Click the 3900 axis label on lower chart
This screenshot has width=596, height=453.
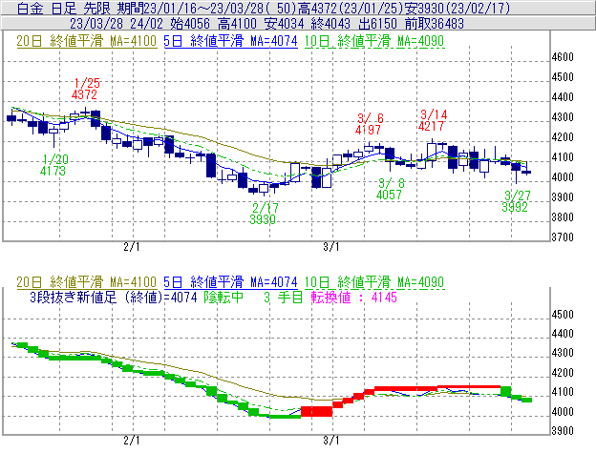[563, 431]
